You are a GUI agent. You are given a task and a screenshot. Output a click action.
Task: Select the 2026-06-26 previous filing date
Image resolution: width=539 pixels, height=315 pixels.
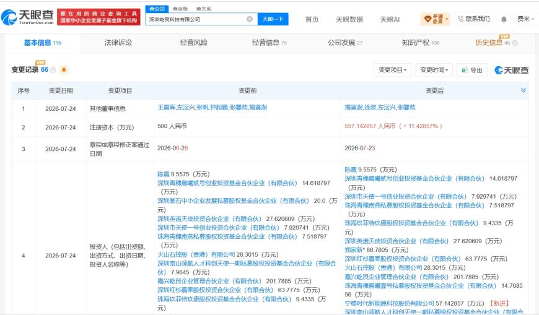tap(173, 148)
